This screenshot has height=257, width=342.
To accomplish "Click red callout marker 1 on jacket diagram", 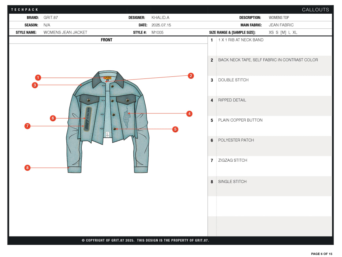I will (x=38, y=77).
